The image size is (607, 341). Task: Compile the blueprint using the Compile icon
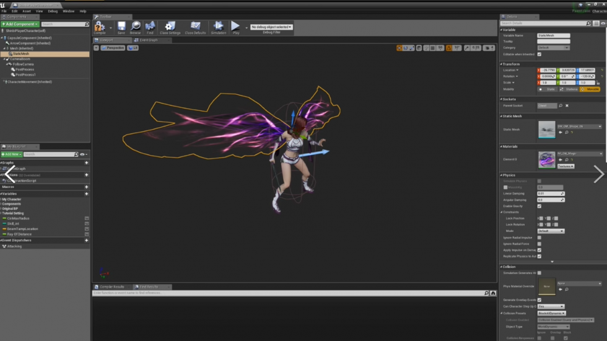pyautogui.click(x=100, y=27)
